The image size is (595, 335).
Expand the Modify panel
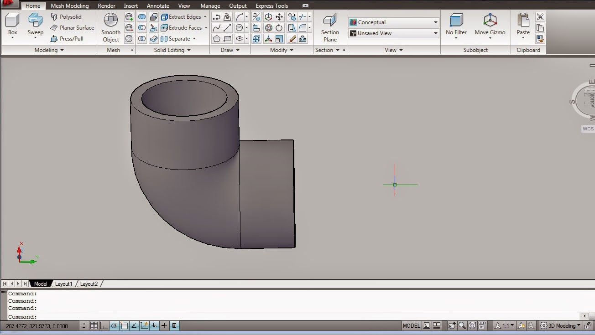click(x=282, y=50)
